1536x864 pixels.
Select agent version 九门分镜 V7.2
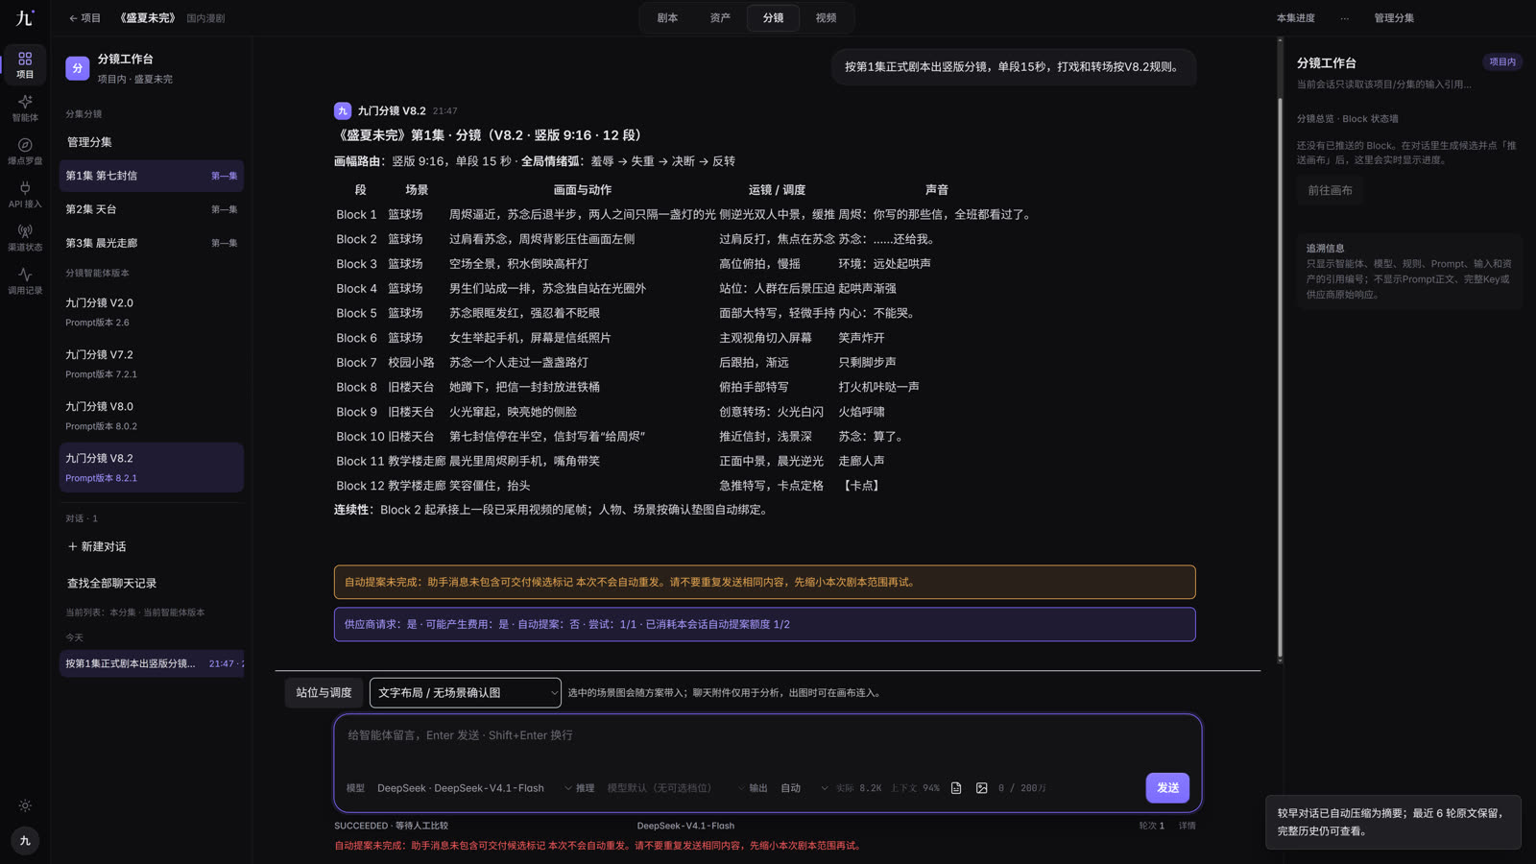(152, 364)
